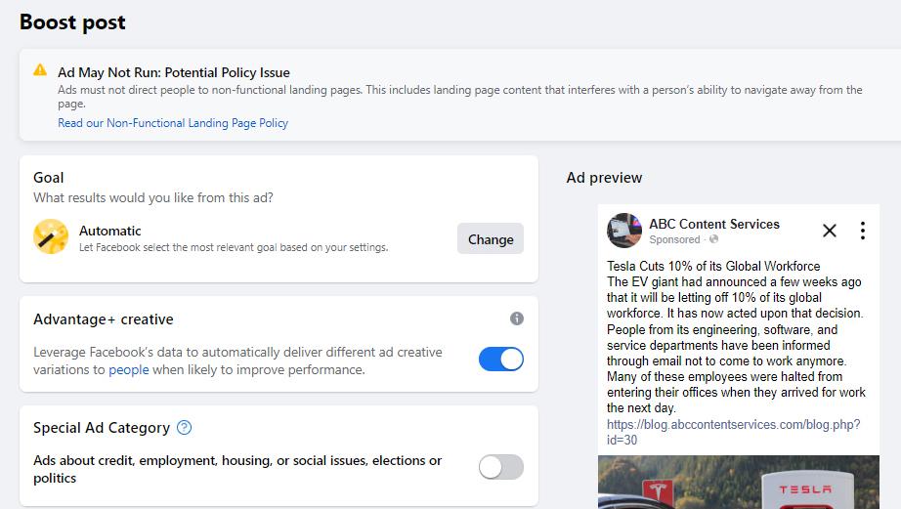Follow the 'people' link in Advantage+ description
The height and width of the screenshot is (509, 901).
(129, 370)
